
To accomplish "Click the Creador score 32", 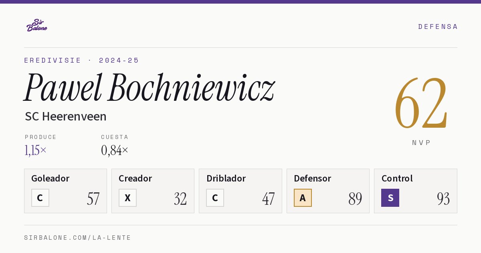I will [x=180, y=198].
